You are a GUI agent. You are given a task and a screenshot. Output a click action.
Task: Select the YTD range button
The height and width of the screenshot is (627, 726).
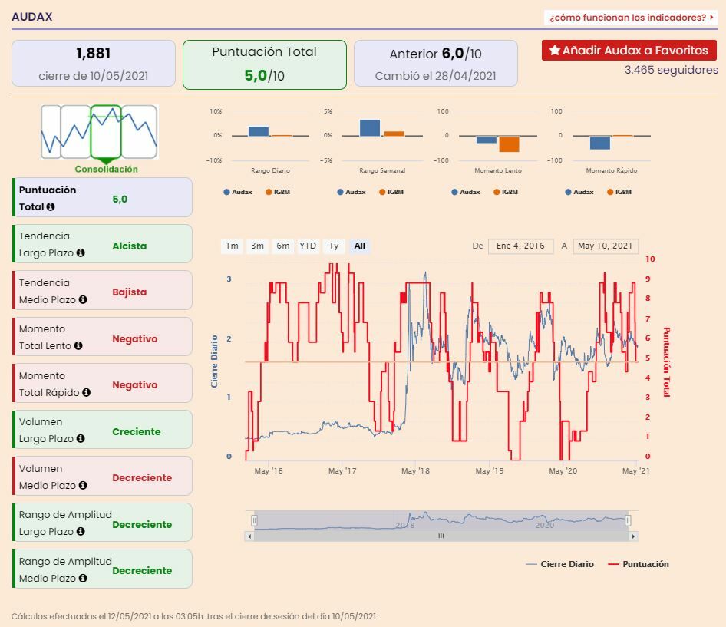pyautogui.click(x=308, y=246)
